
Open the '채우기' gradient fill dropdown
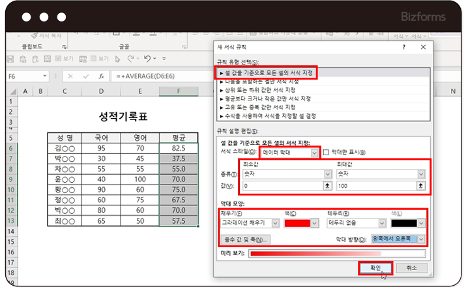[x=274, y=223]
